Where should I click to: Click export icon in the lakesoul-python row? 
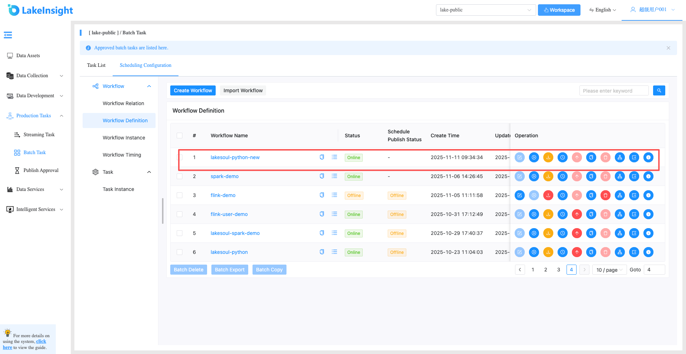click(x=634, y=252)
